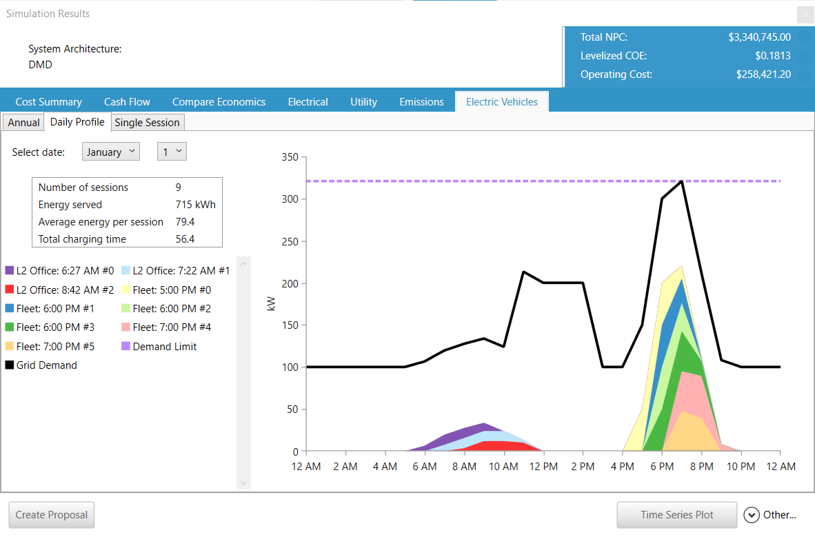The height and width of the screenshot is (537, 815).
Task: Go to the Compare Economics tab
Action: (219, 102)
